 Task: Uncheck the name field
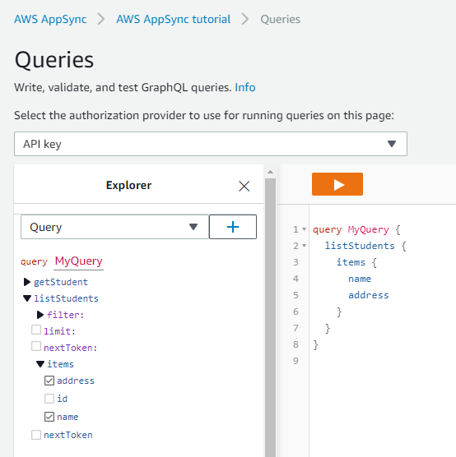49,417
